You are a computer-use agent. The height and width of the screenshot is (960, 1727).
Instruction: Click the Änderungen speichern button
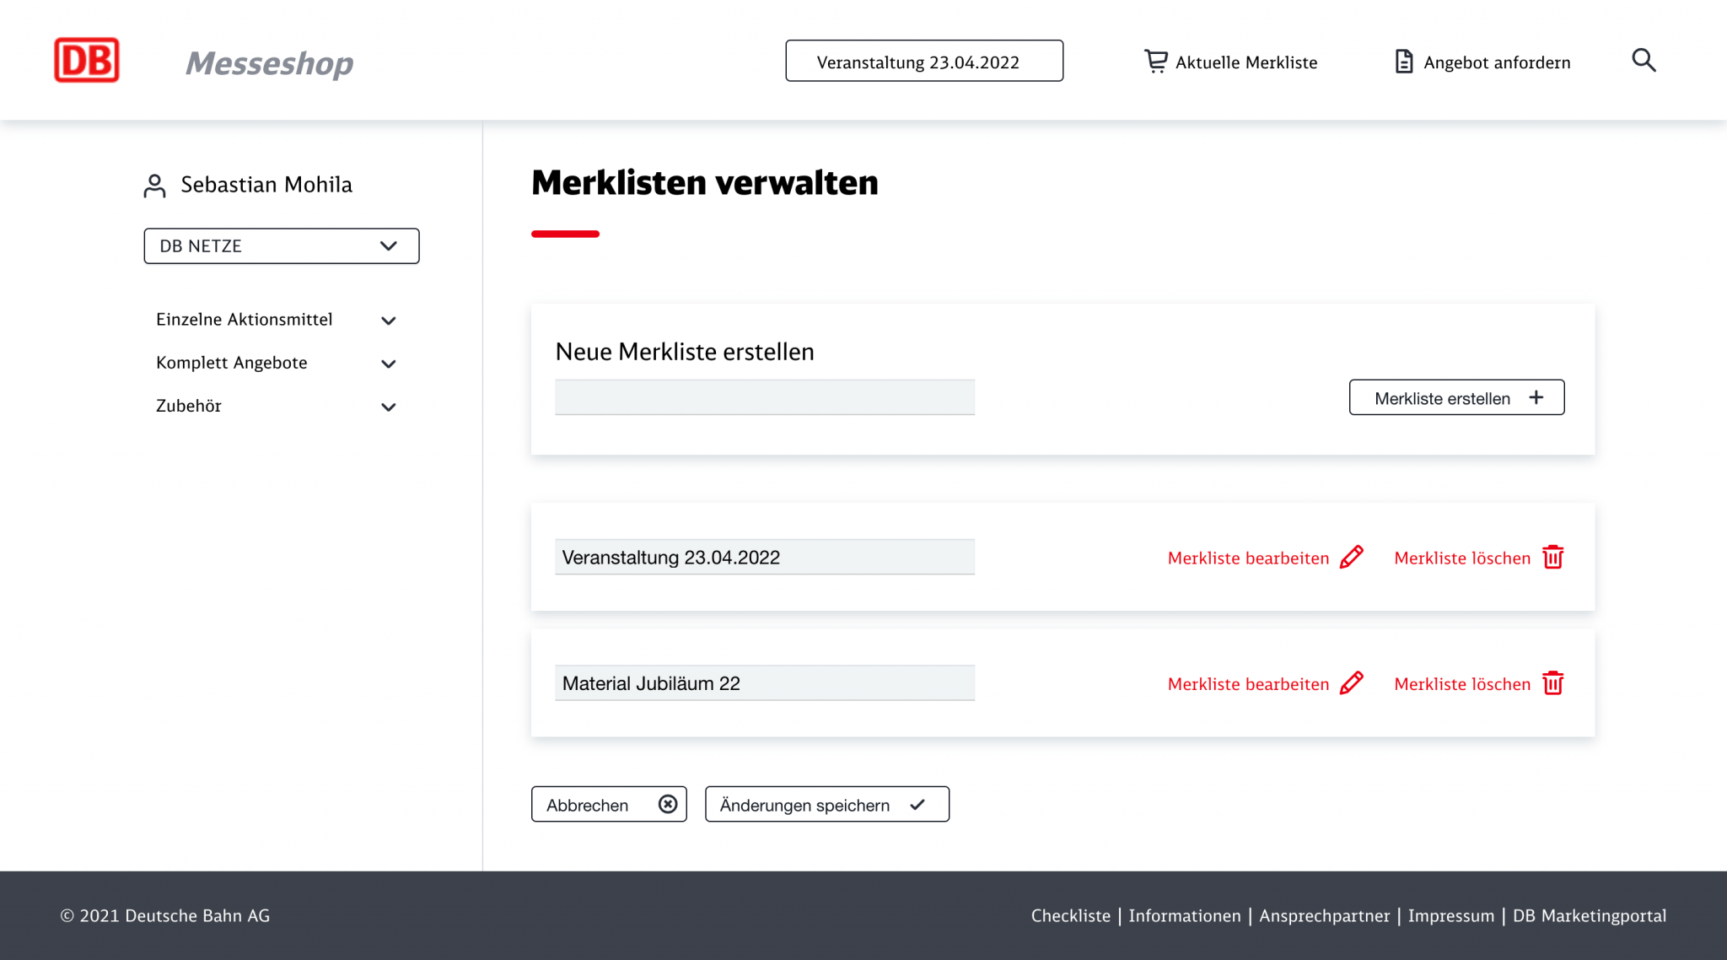click(x=826, y=804)
